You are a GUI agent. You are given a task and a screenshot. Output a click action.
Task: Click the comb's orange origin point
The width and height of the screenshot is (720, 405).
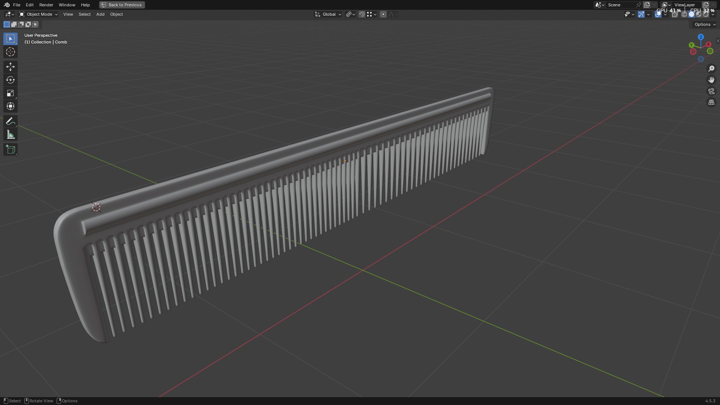[x=345, y=161]
